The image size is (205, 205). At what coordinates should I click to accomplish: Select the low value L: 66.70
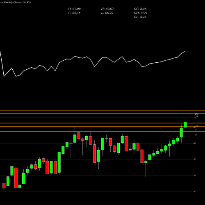coord(107,13)
